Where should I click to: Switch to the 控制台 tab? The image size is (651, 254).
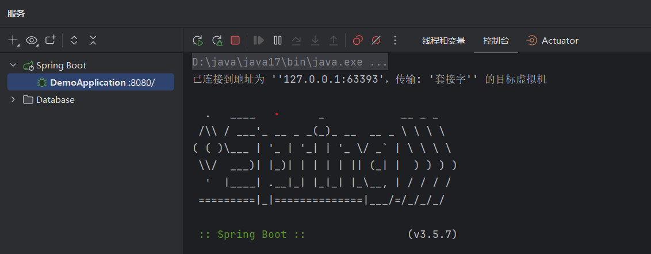(496, 40)
